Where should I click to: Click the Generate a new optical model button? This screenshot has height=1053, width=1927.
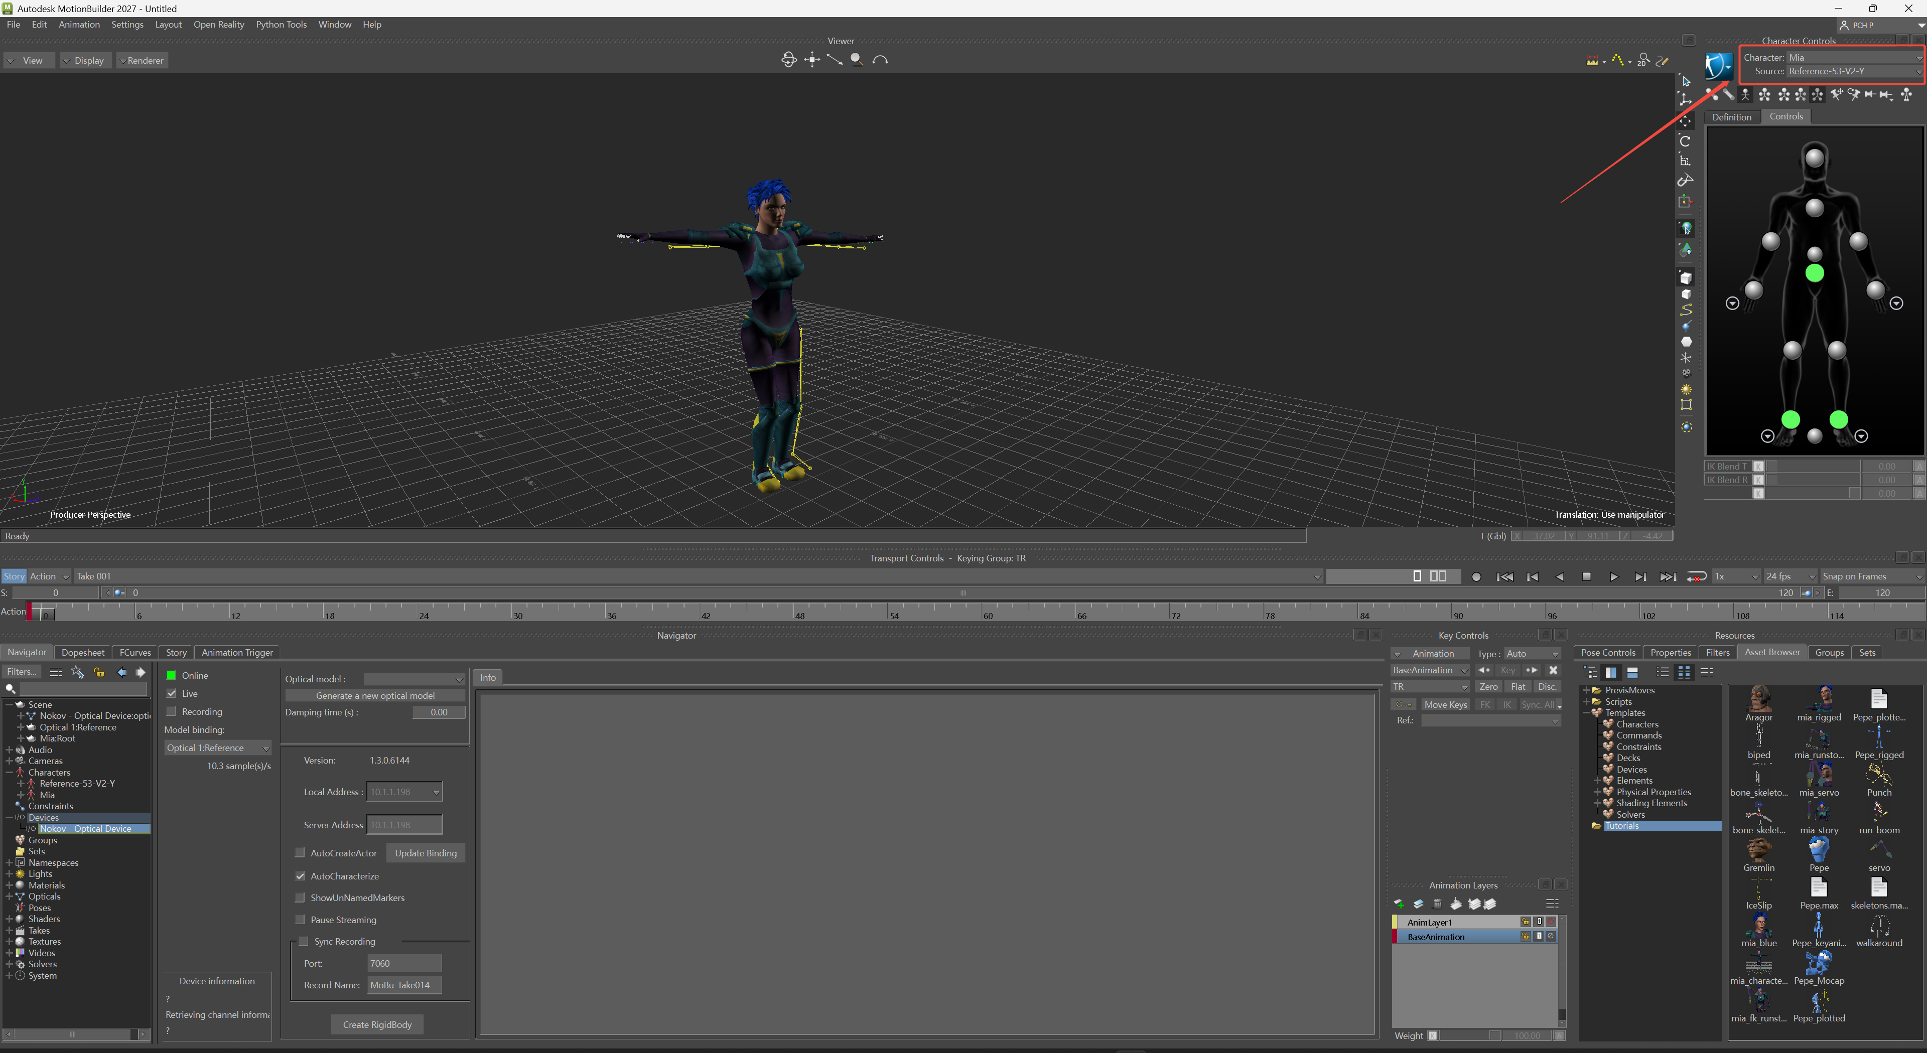[x=375, y=695]
